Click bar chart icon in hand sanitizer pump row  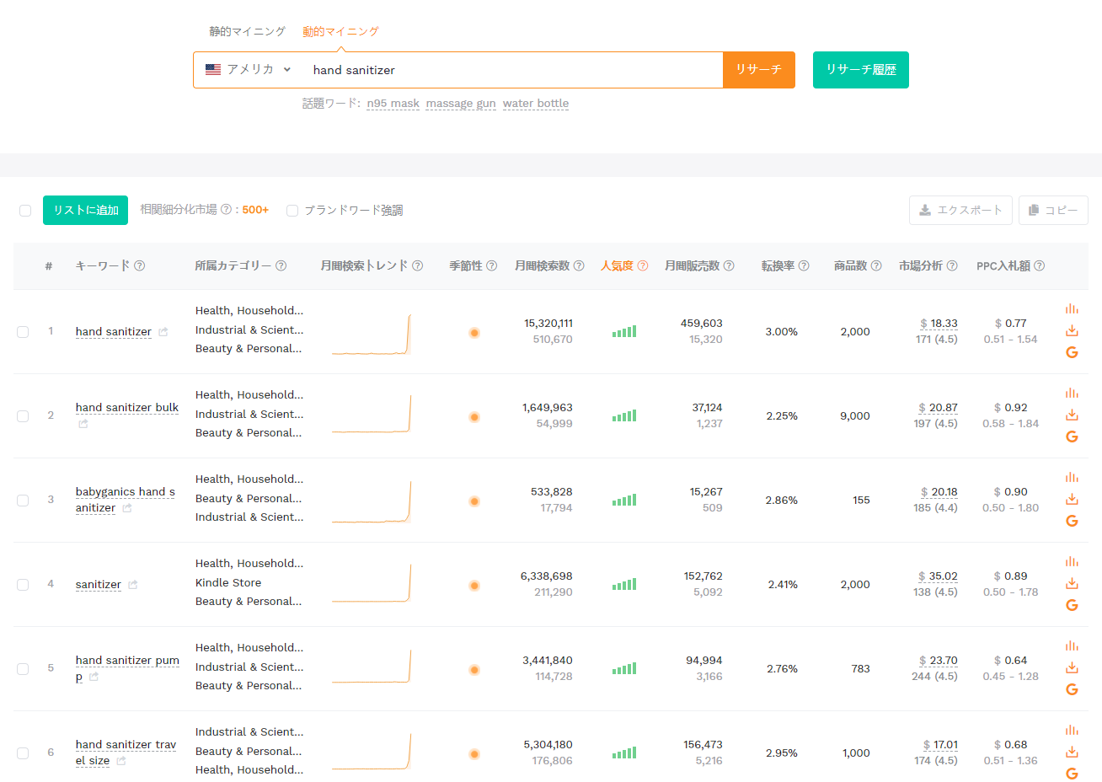[1072, 646]
